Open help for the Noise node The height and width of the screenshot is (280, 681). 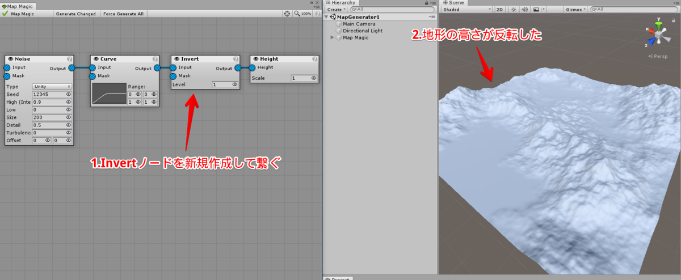click(69, 59)
